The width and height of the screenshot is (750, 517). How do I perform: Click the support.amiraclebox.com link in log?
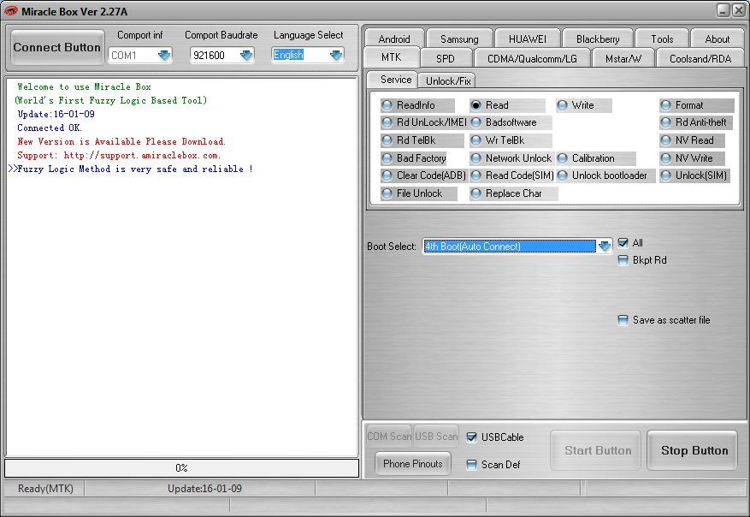(x=142, y=155)
